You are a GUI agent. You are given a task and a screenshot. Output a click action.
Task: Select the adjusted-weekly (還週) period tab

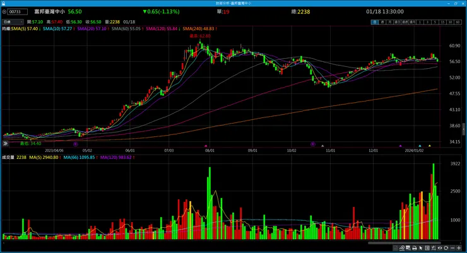(405, 22)
